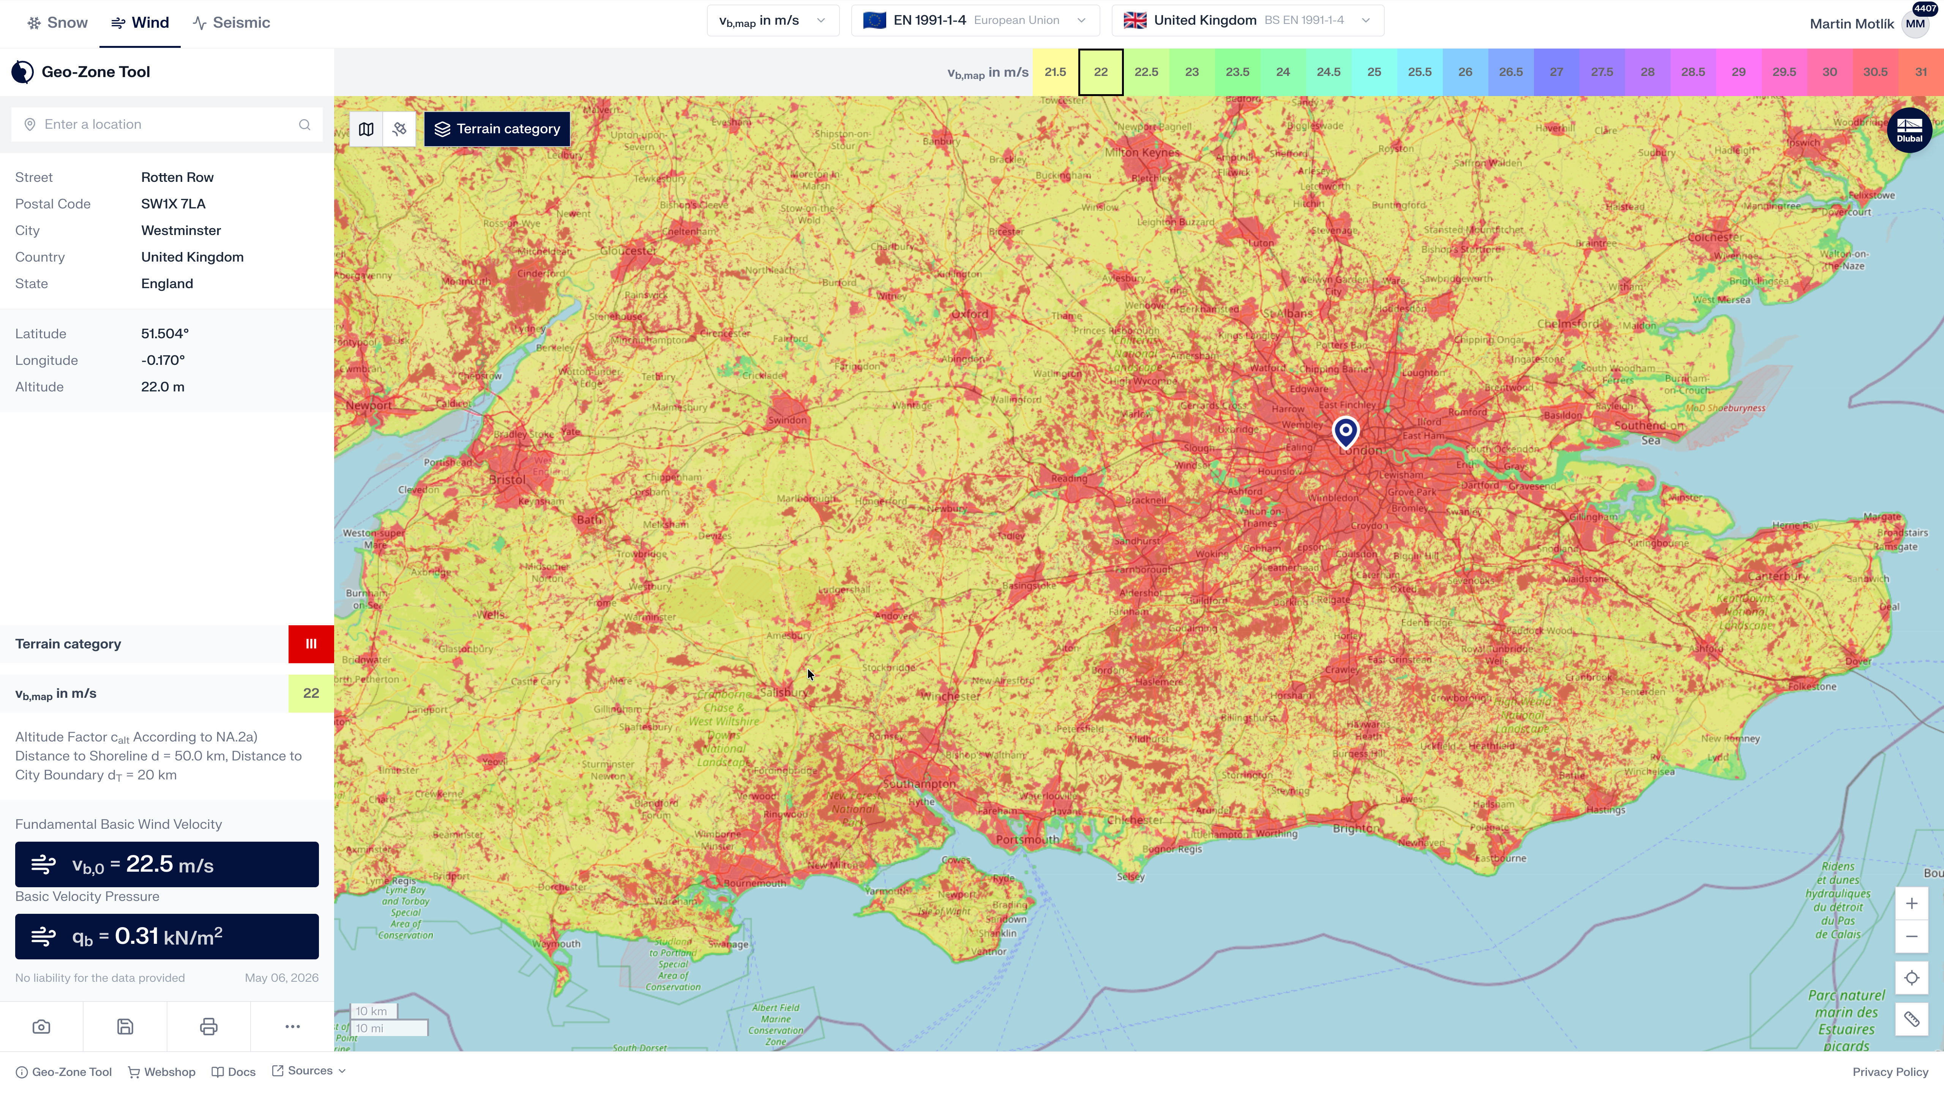Image resolution: width=1944 pixels, height=1093 pixels.
Task: Click the search magnifier icon
Action: [304, 125]
